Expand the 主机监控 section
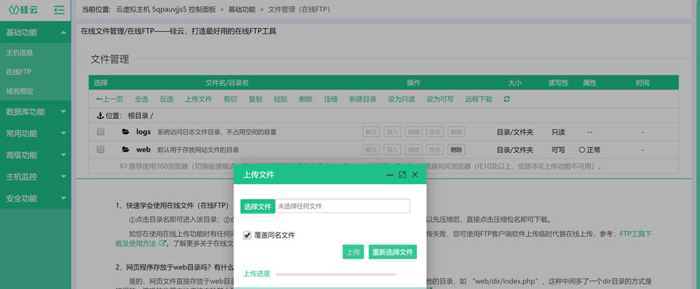The width and height of the screenshot is (700, 289). coord(35,176)
